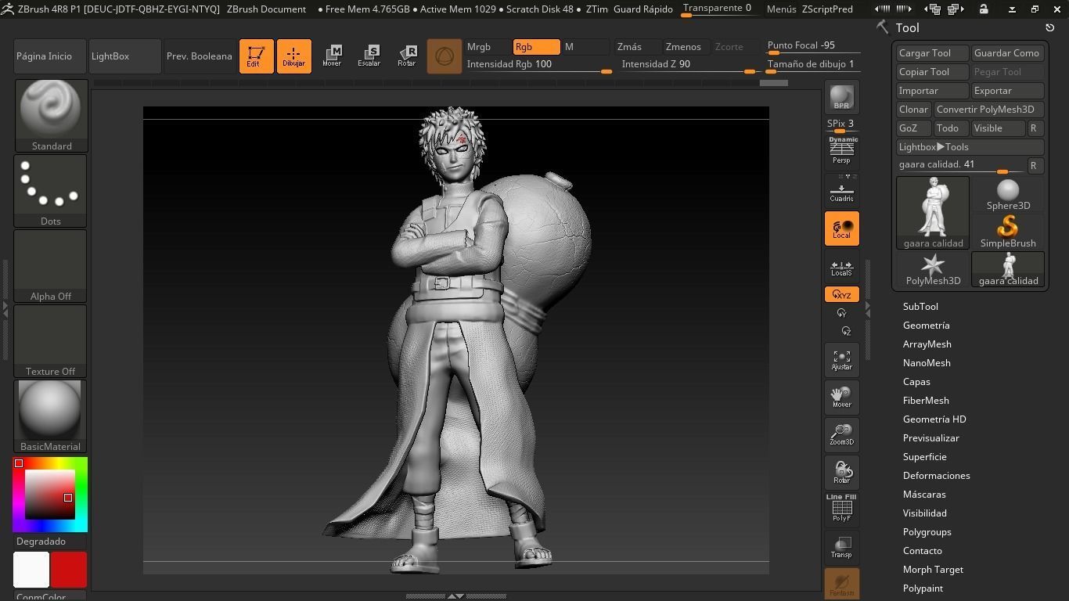
Task: Adjust Intensidad Rgb slider
Action: 538,65
